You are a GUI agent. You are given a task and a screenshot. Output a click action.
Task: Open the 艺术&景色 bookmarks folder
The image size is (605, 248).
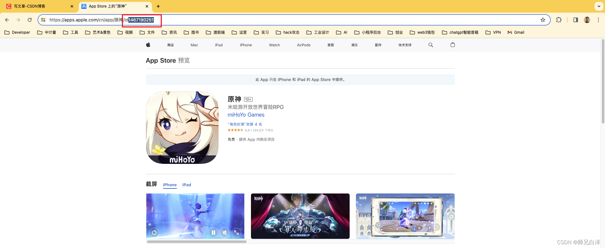click(x=98, y=32)
